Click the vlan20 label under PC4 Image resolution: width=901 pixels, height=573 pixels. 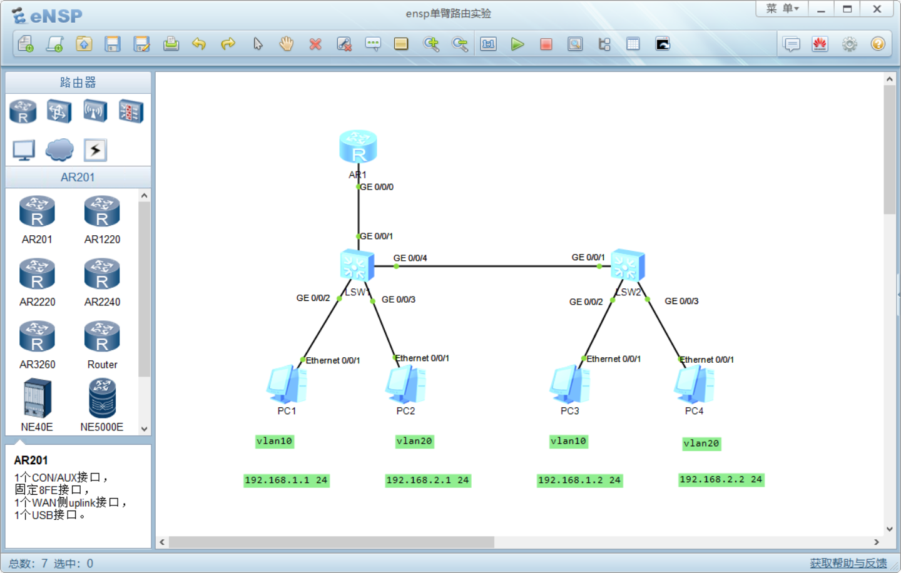[x=701, y=444]
